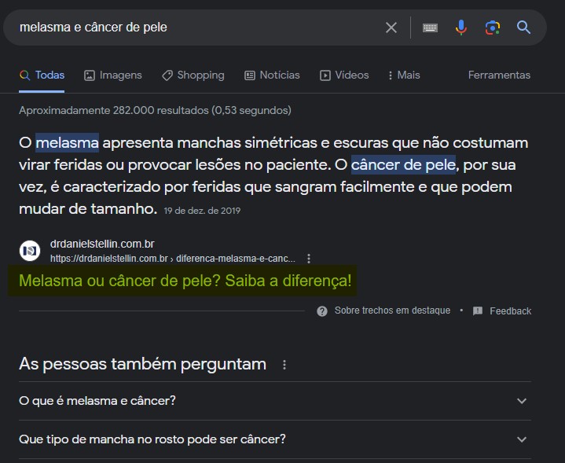
Task: Select the Todas tab
Action: [x=42, y=75]
